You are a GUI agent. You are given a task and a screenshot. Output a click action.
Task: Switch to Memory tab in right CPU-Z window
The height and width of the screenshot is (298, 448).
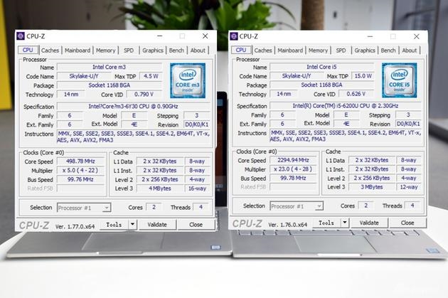tap(318, 50)
